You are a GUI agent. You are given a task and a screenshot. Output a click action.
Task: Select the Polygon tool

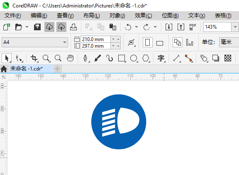(x=146, y=58)
